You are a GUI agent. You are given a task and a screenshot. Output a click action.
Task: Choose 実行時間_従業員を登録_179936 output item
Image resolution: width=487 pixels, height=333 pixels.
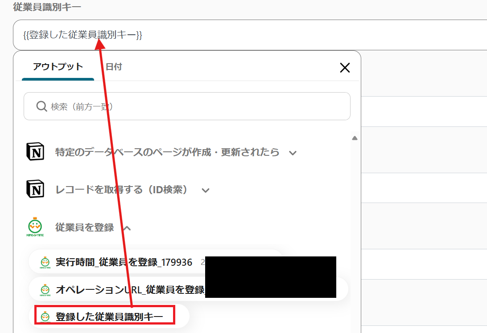click(155, 262)
